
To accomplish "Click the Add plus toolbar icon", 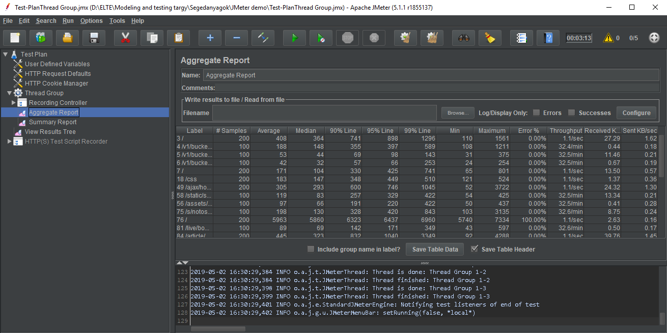I will pyautogui.click(x=210, y=38).
